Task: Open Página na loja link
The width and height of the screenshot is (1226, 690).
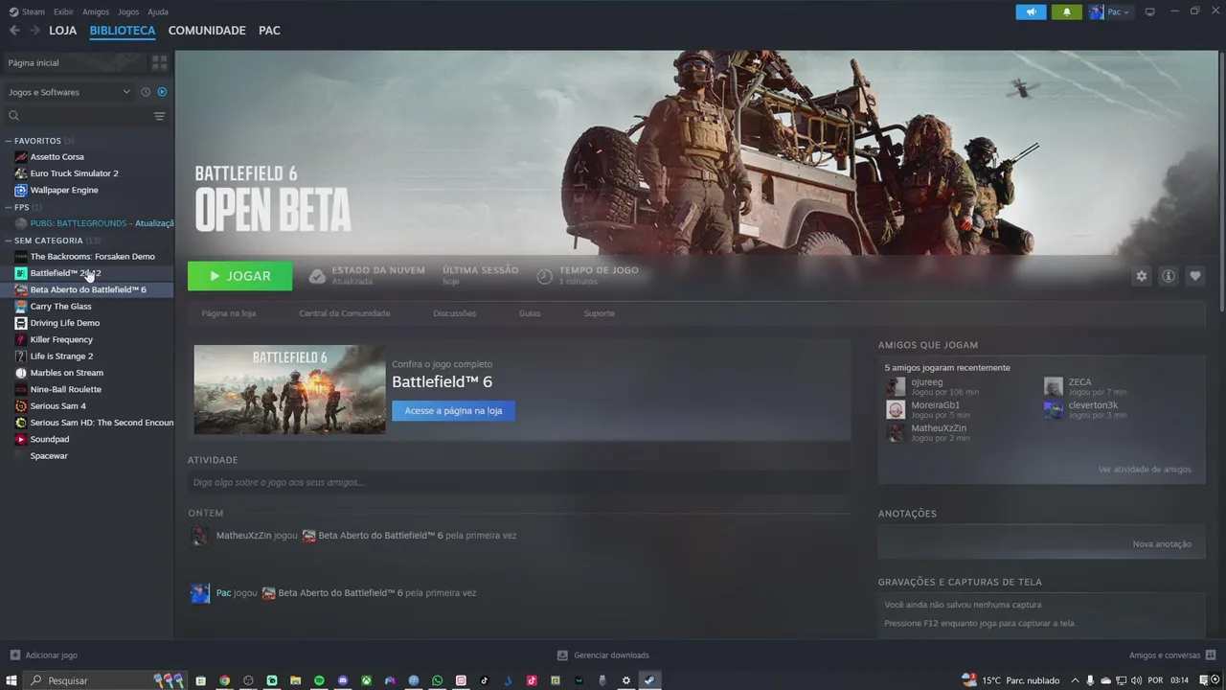Action: point(229,313)
